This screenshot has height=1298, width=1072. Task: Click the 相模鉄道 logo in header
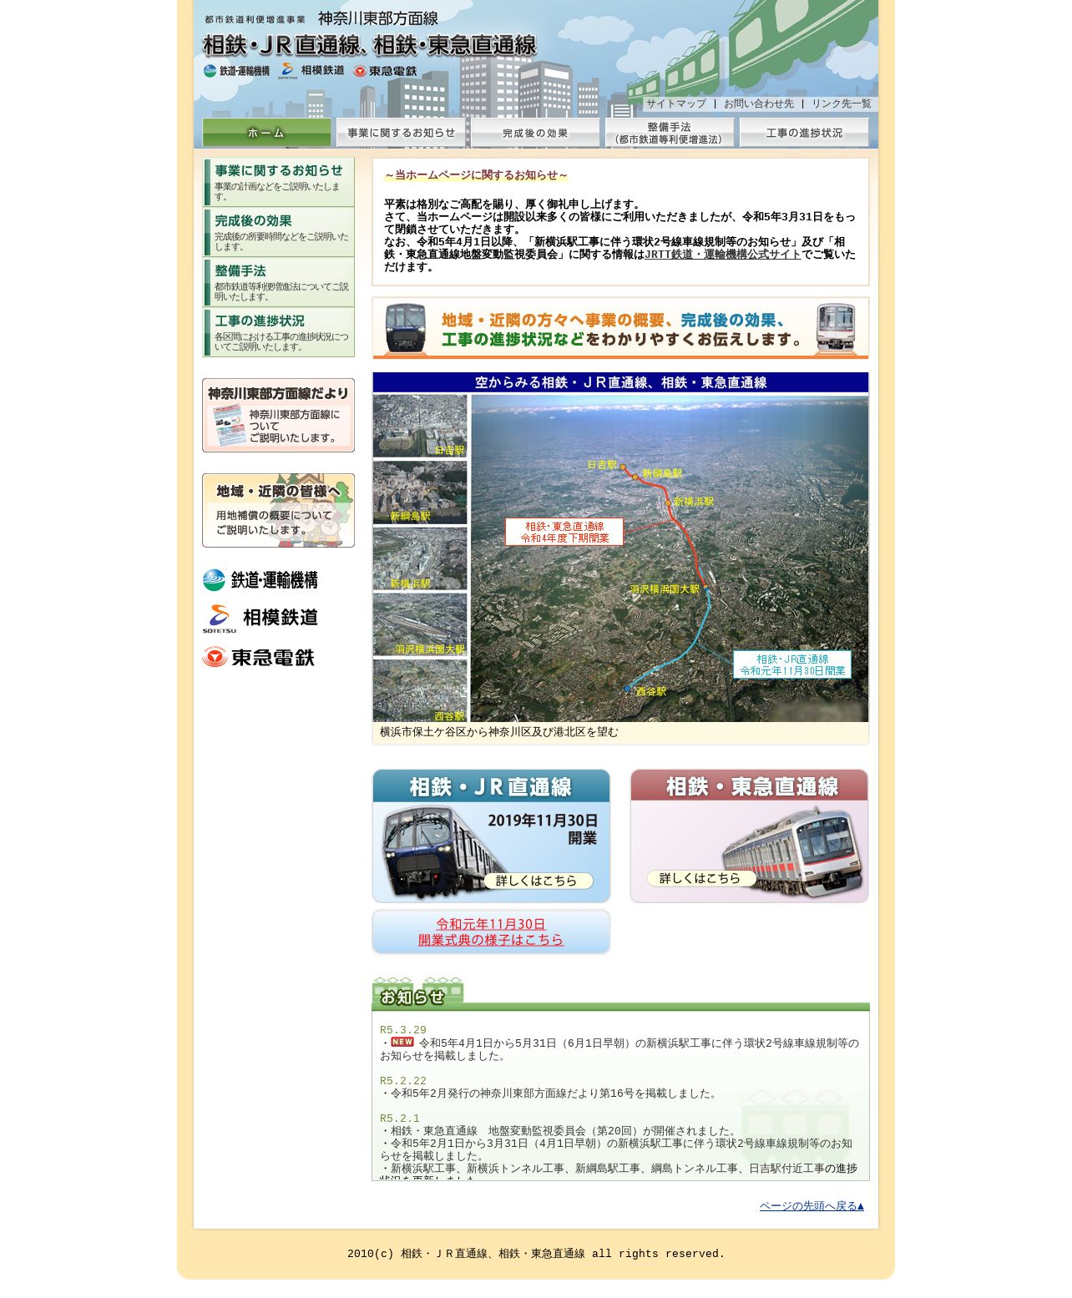pos(311,71)
